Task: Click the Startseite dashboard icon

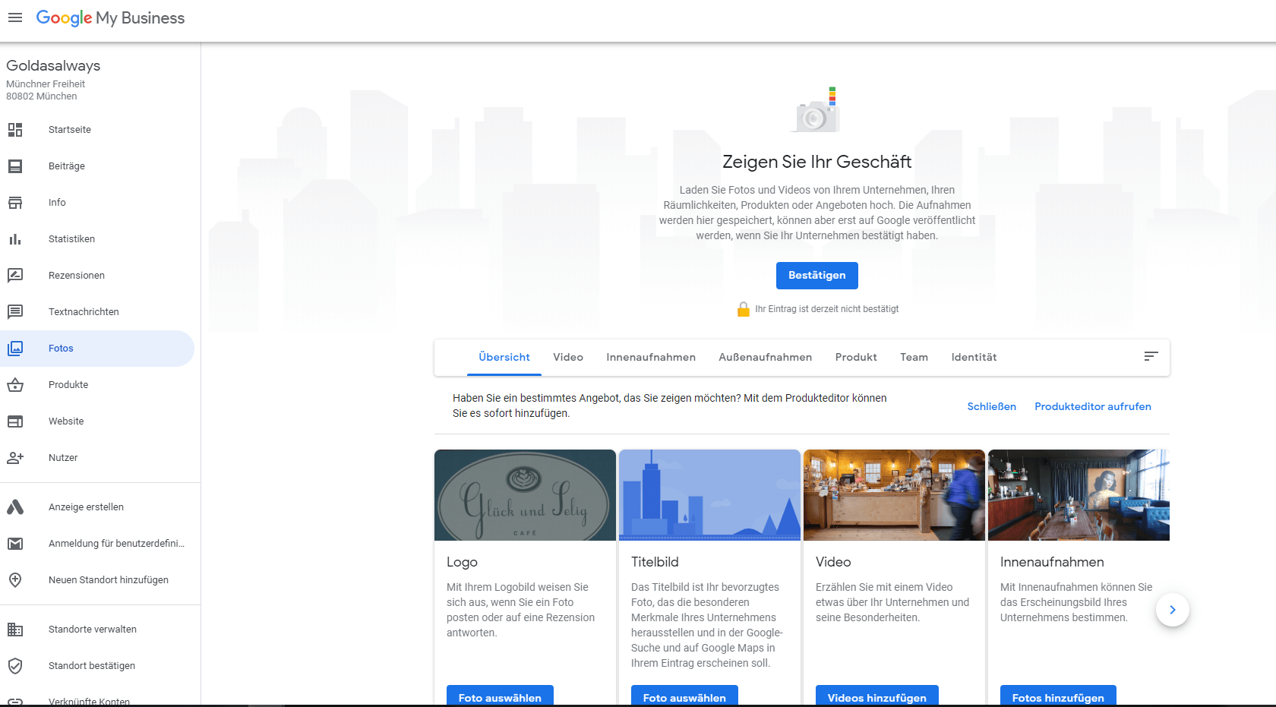Action: (15, 130)
